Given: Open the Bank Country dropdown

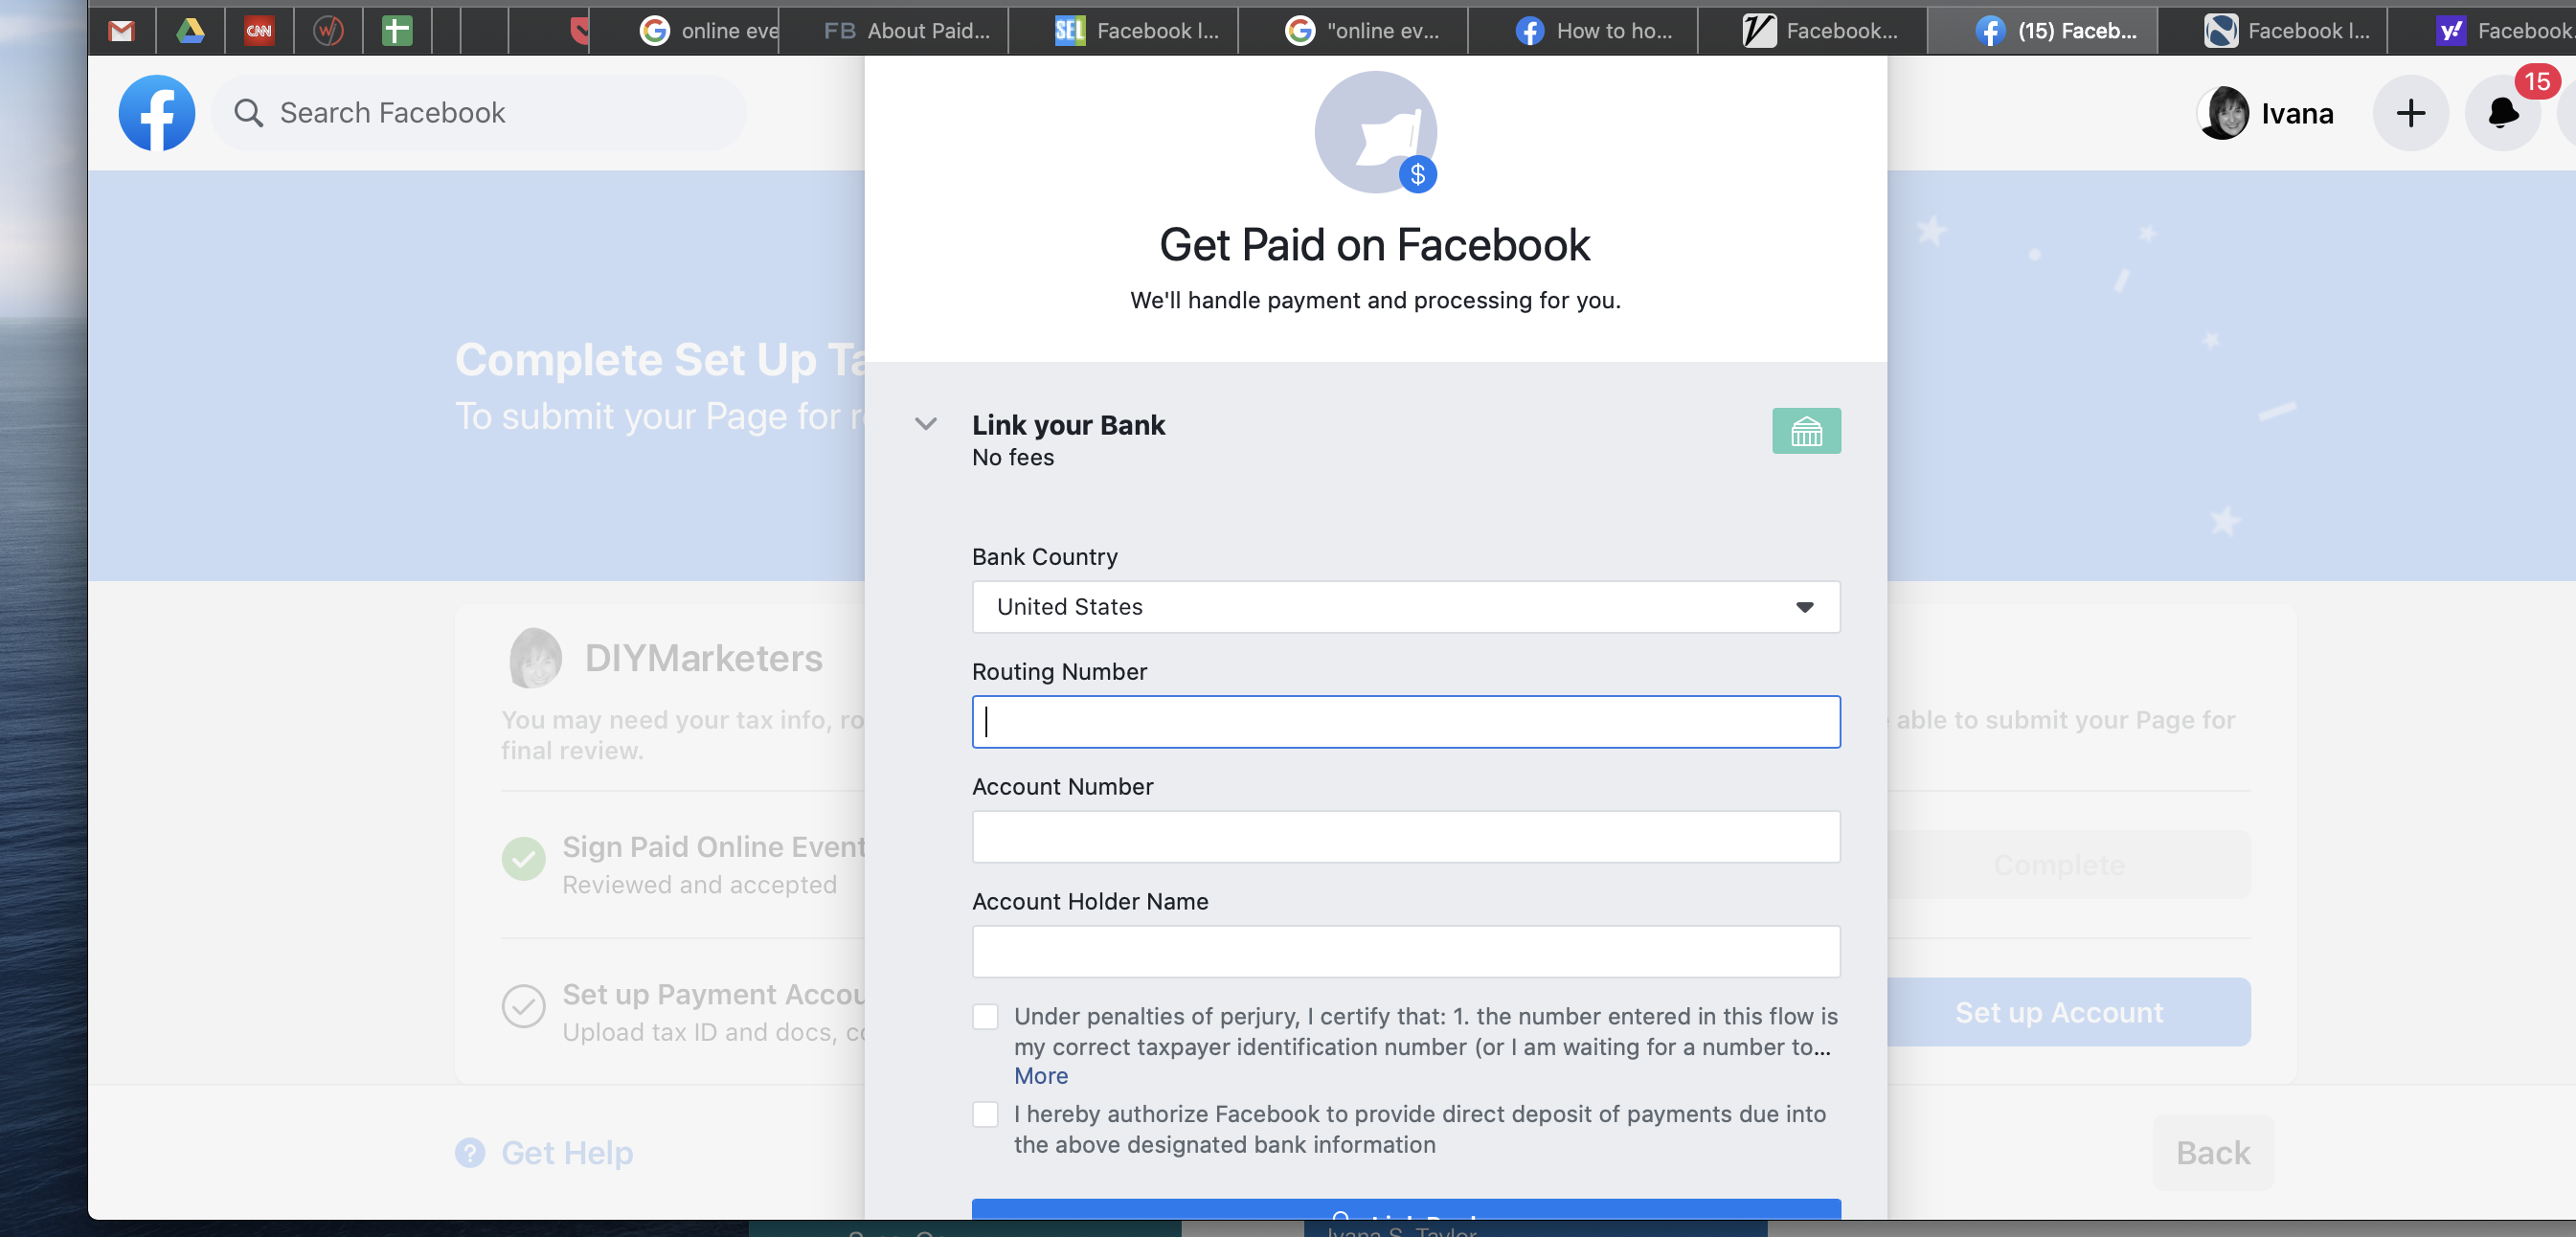Looking at the screenshot, I should pos(1405,607).
